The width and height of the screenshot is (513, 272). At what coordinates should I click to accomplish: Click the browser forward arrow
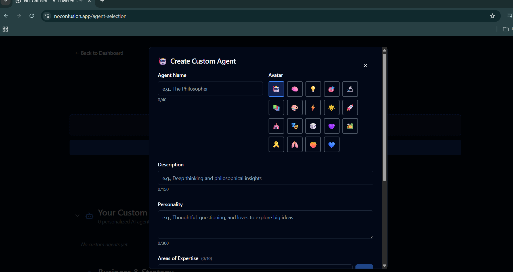coord(19,16)
